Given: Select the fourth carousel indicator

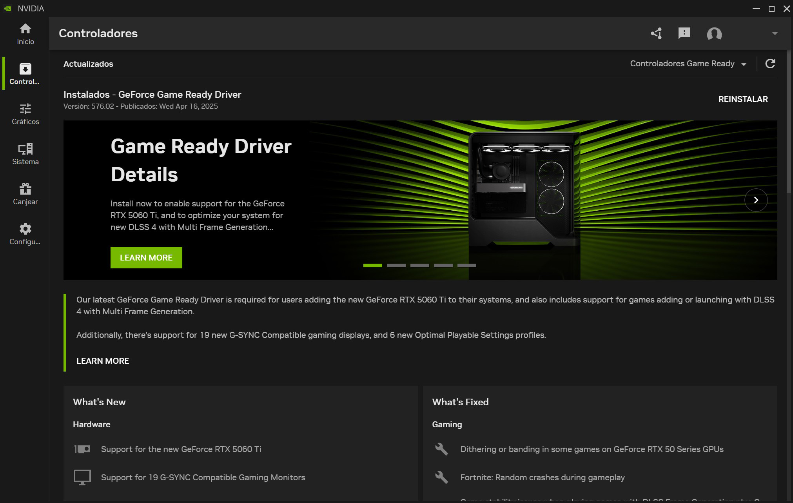Looking at the screenshot, I should 443,266.
